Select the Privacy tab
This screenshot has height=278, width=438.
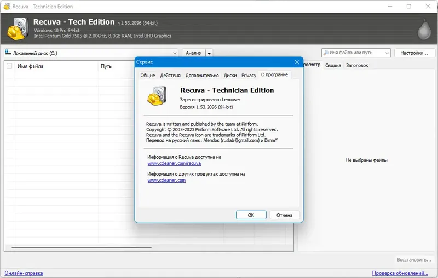(x=249, y=76)
